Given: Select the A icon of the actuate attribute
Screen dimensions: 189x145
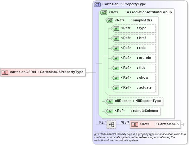Looking at the screenshot, I should [x=116, y=88].
